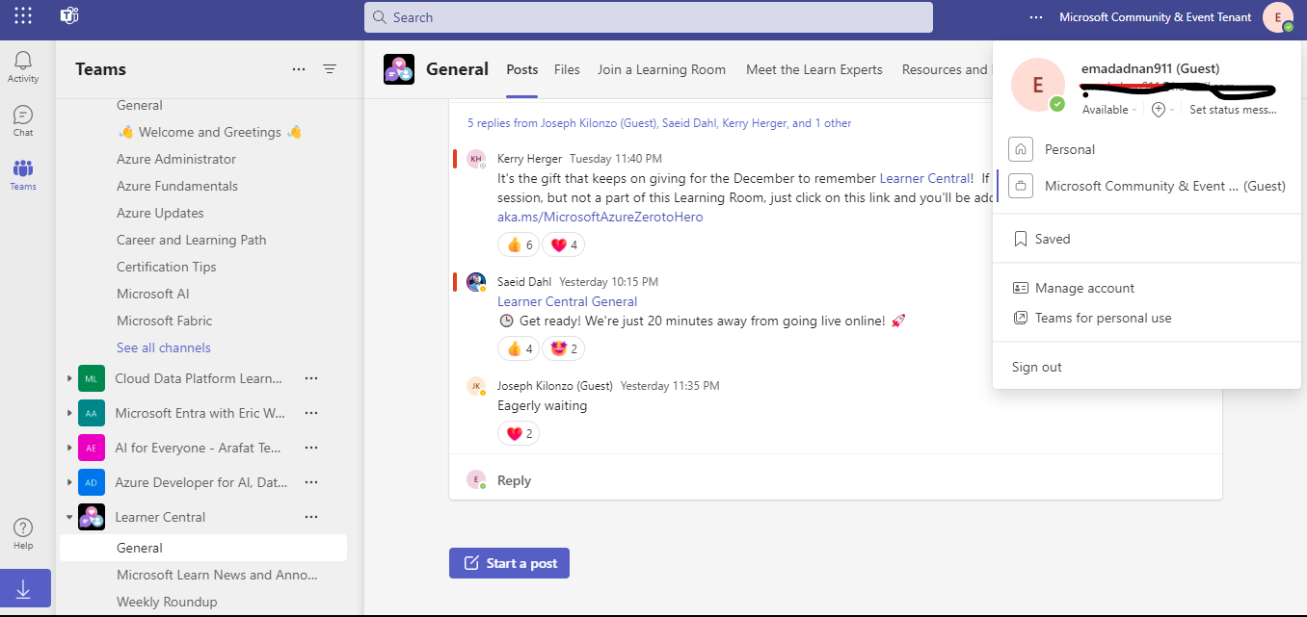This screenshot has width=1307, height=617.
Task: Switch to the Personal account
Action: click(x=1070, y=148)
